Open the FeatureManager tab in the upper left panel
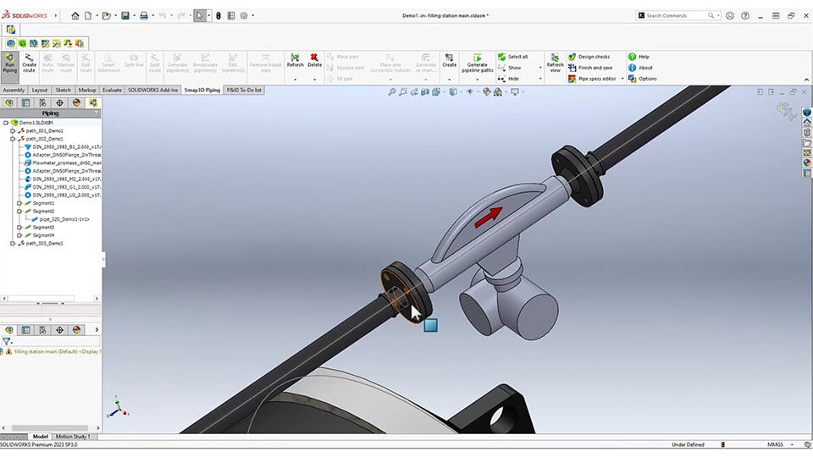 point(8,102)
